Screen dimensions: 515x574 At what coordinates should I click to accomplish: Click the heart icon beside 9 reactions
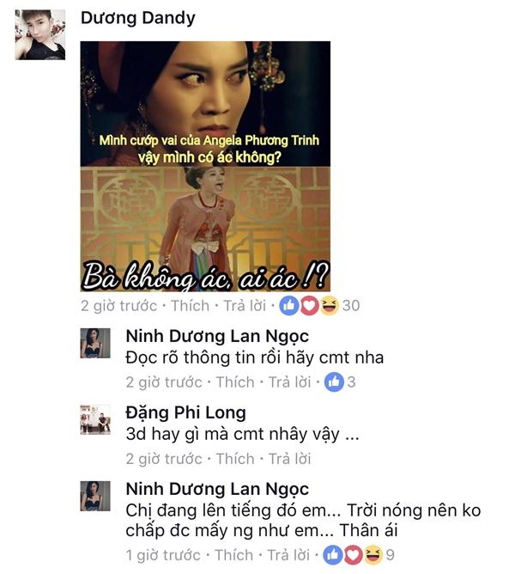(353, 555)
